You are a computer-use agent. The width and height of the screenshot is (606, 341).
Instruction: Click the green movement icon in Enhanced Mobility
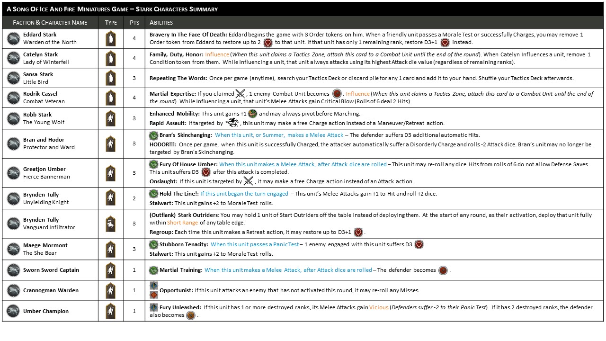click(252, 114)
